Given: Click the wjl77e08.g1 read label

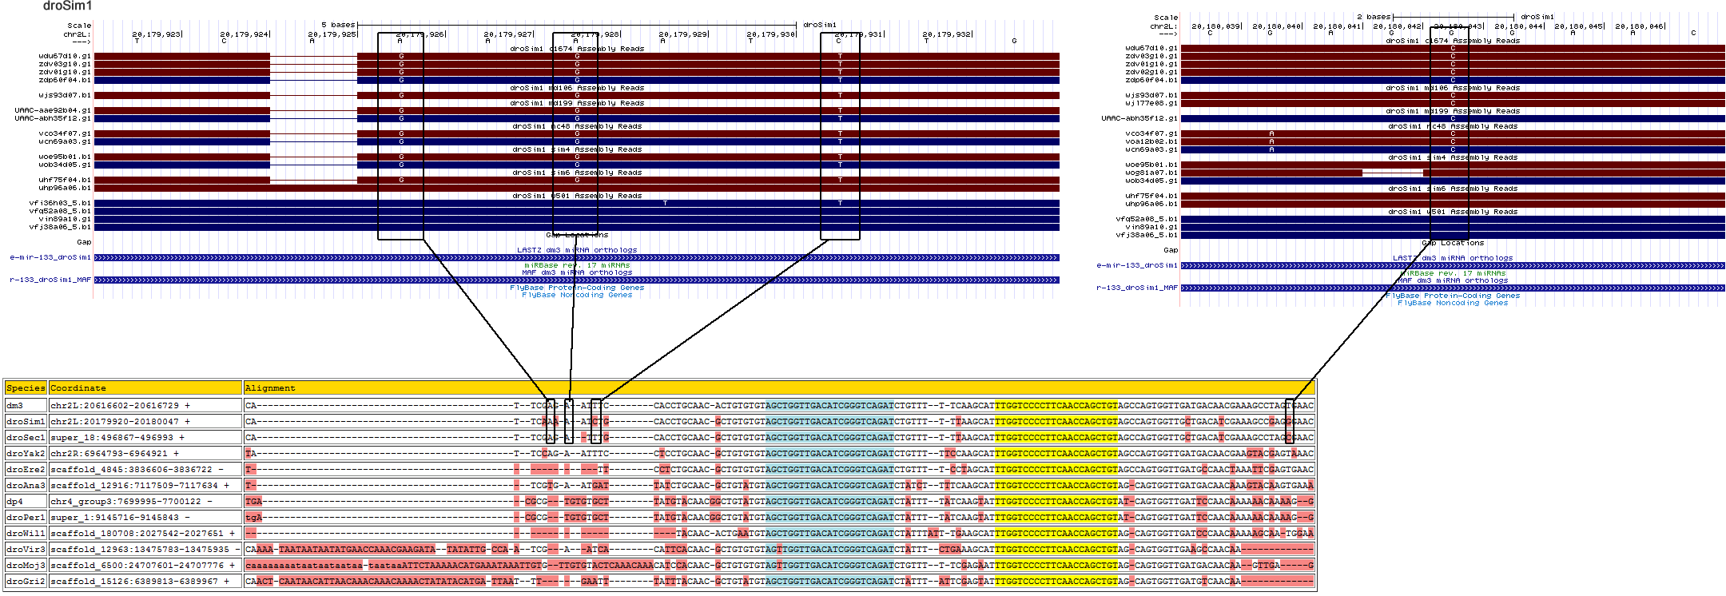Looking at the screenshot, I should point(1151,103).
